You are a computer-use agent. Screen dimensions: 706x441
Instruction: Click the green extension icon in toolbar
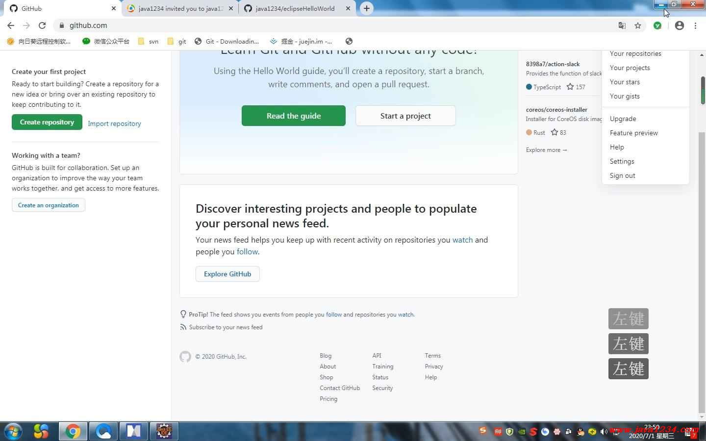[x=657, y=25]
